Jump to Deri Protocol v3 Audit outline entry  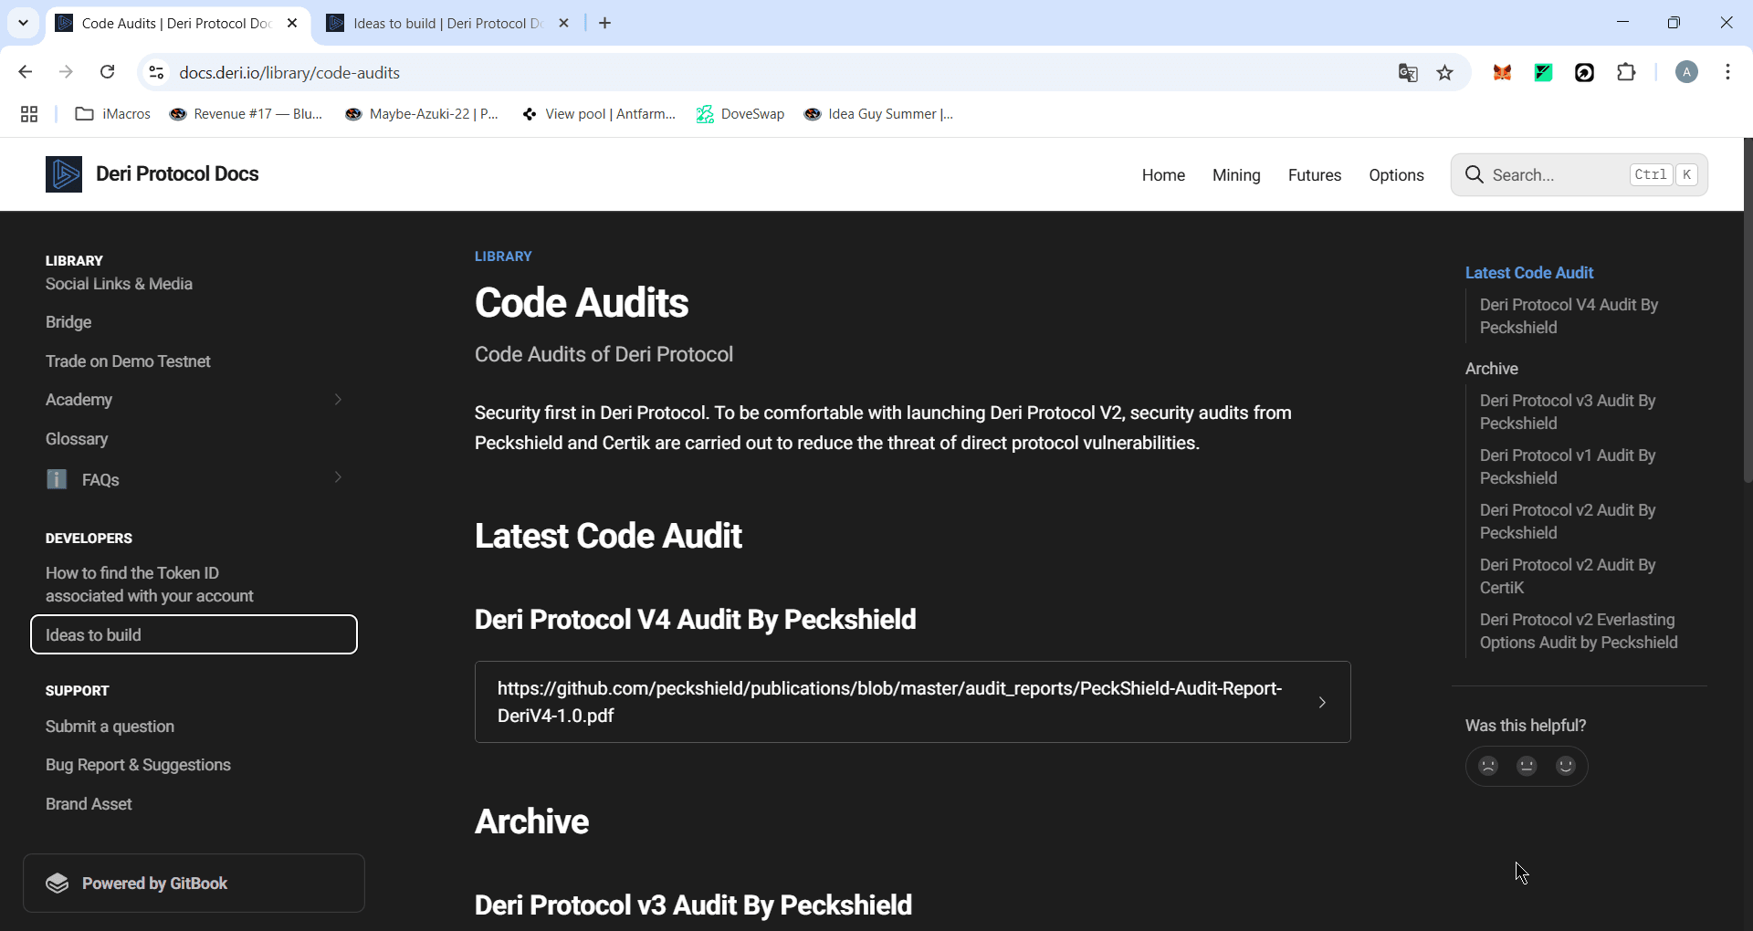point(1568,412)
